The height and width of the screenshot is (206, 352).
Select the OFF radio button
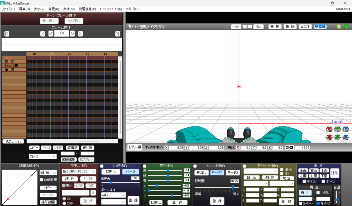[64, 203]
